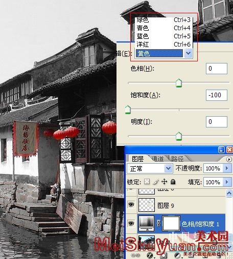Switch to the 路径 tab
This screenshot has width=233, height=259.
[x=177, y=159]
